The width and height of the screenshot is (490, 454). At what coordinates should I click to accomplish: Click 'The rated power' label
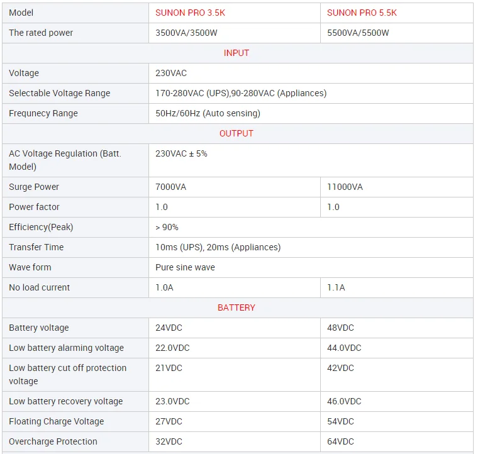[41, 33]
